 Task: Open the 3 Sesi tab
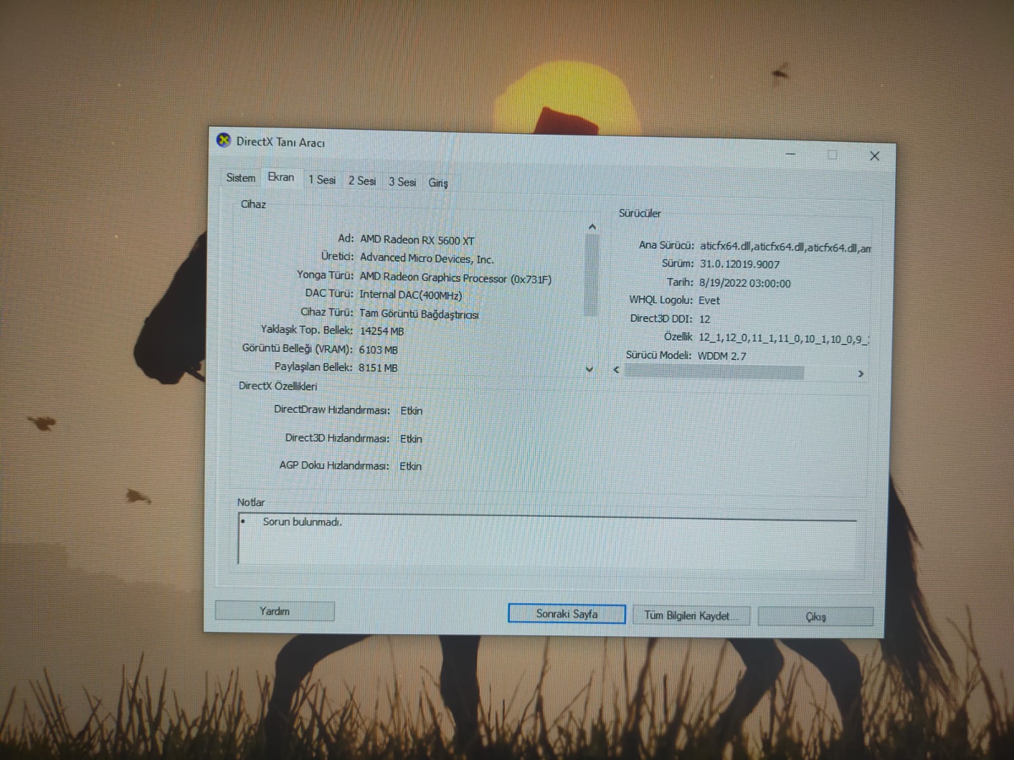tap(402, 182)
